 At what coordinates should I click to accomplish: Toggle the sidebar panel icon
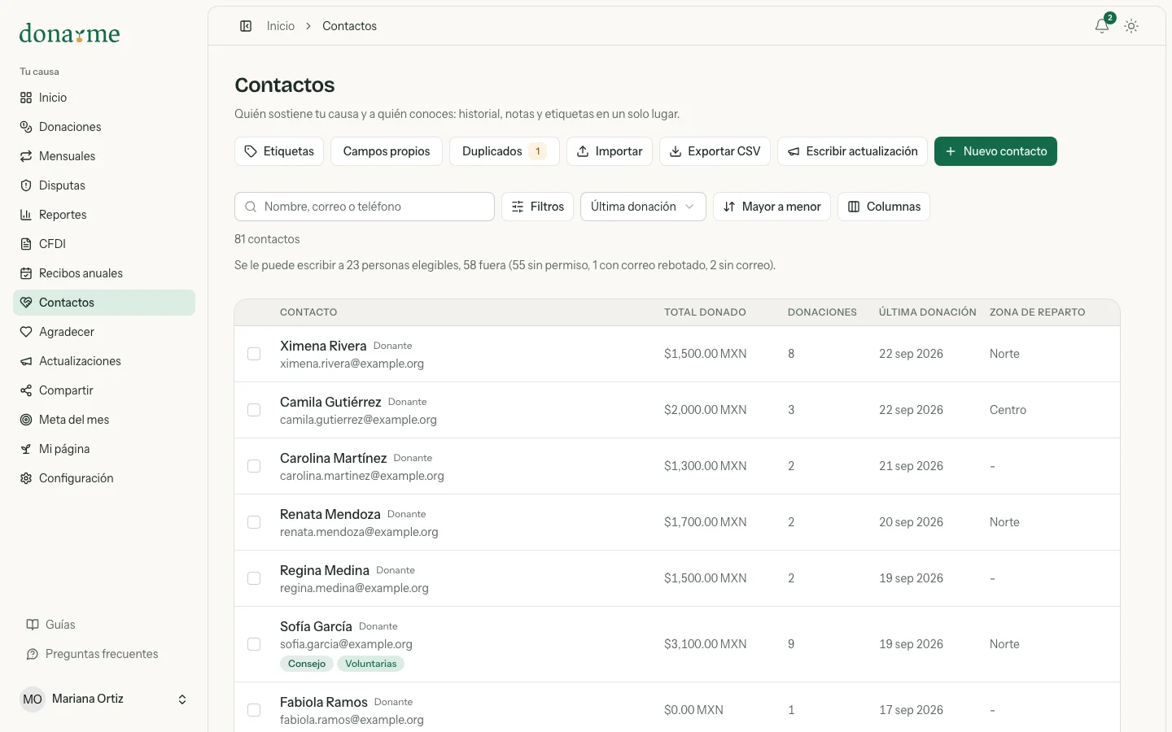tap(246, 26)
